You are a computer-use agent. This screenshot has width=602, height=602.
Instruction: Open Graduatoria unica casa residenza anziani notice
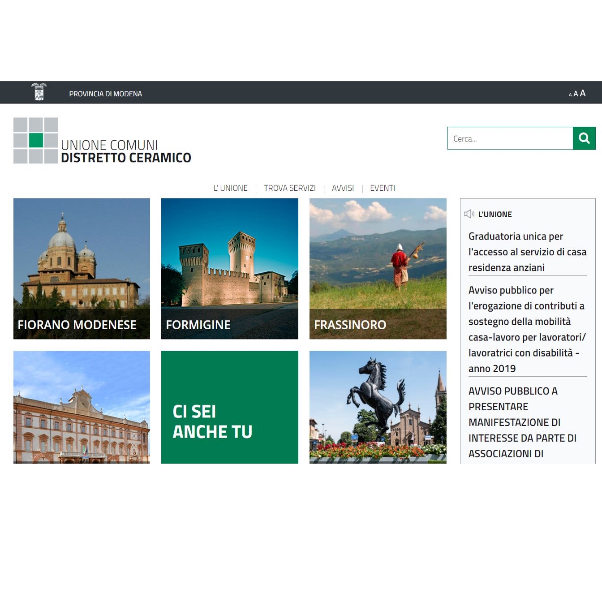click(527, 252)
